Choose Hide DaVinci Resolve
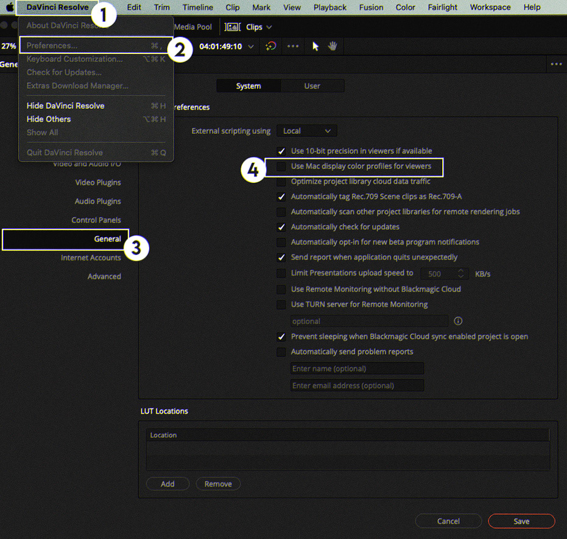 pos(96,106)
